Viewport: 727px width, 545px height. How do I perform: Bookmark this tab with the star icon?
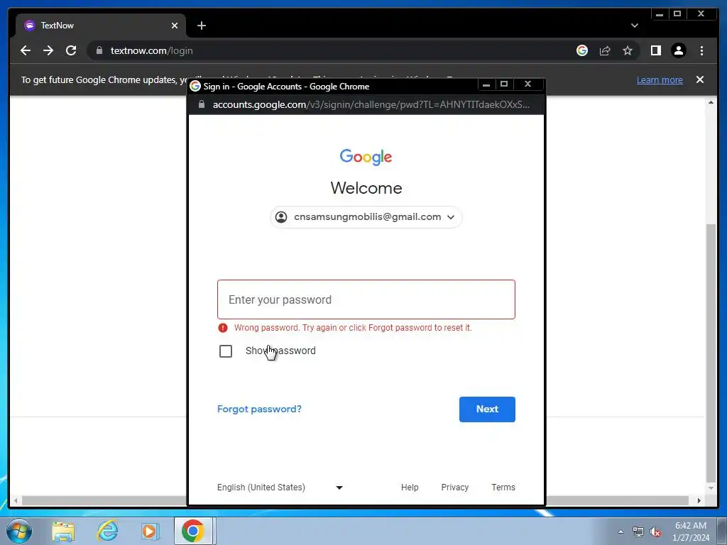point(628,50)
